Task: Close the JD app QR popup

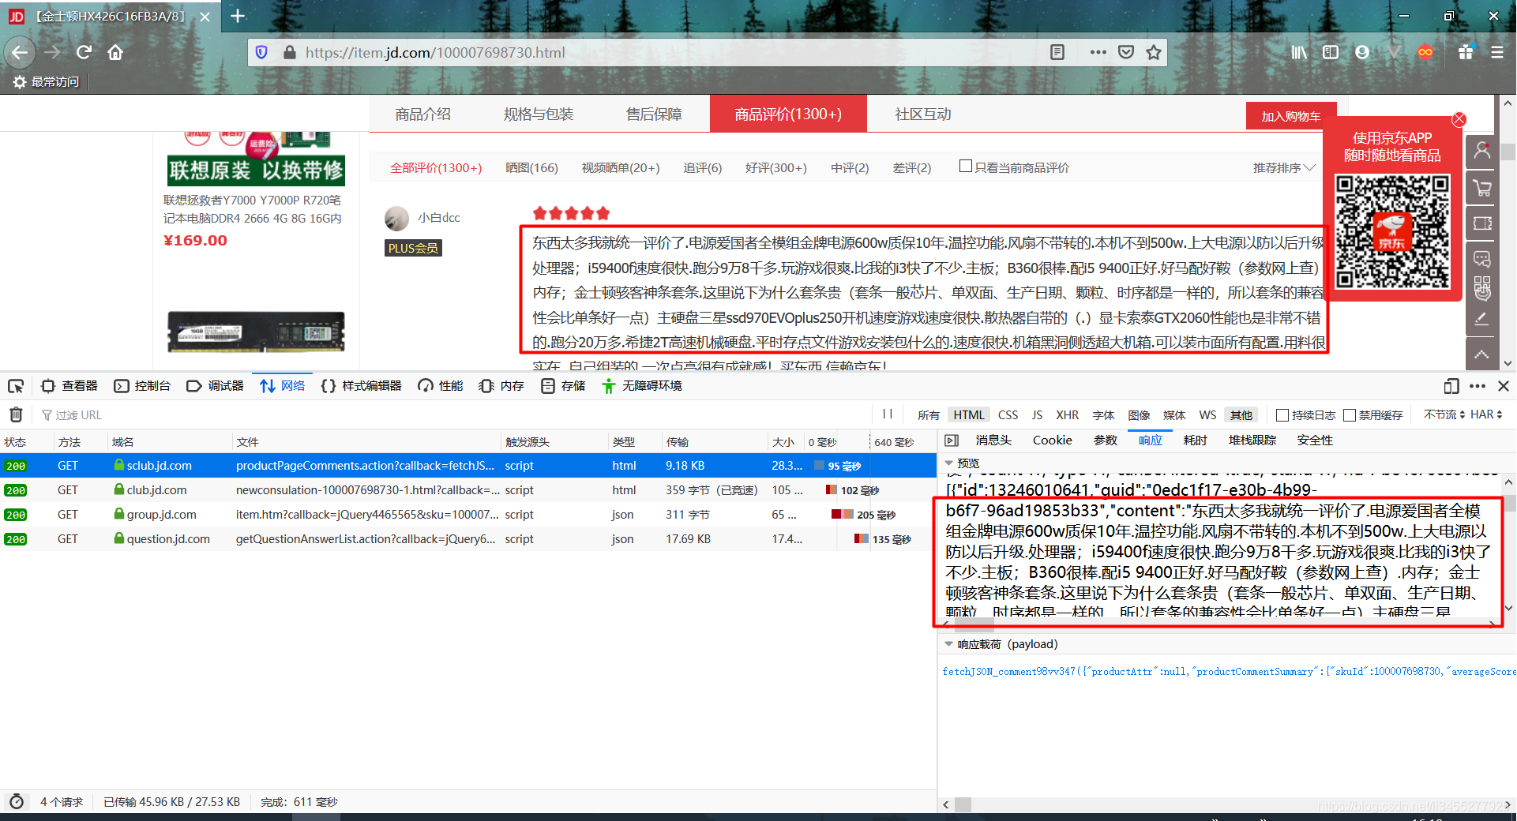Action: (x=1459, y=119)
